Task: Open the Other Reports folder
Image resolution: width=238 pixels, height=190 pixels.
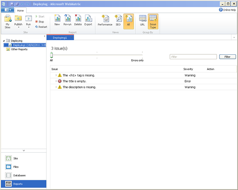Action: (x=17, y=49)
